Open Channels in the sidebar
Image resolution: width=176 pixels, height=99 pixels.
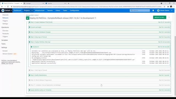5,15
